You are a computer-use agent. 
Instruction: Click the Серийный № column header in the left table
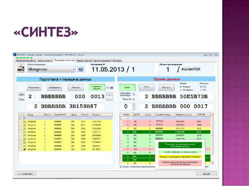pyautogui.click(x=62, y=114)
